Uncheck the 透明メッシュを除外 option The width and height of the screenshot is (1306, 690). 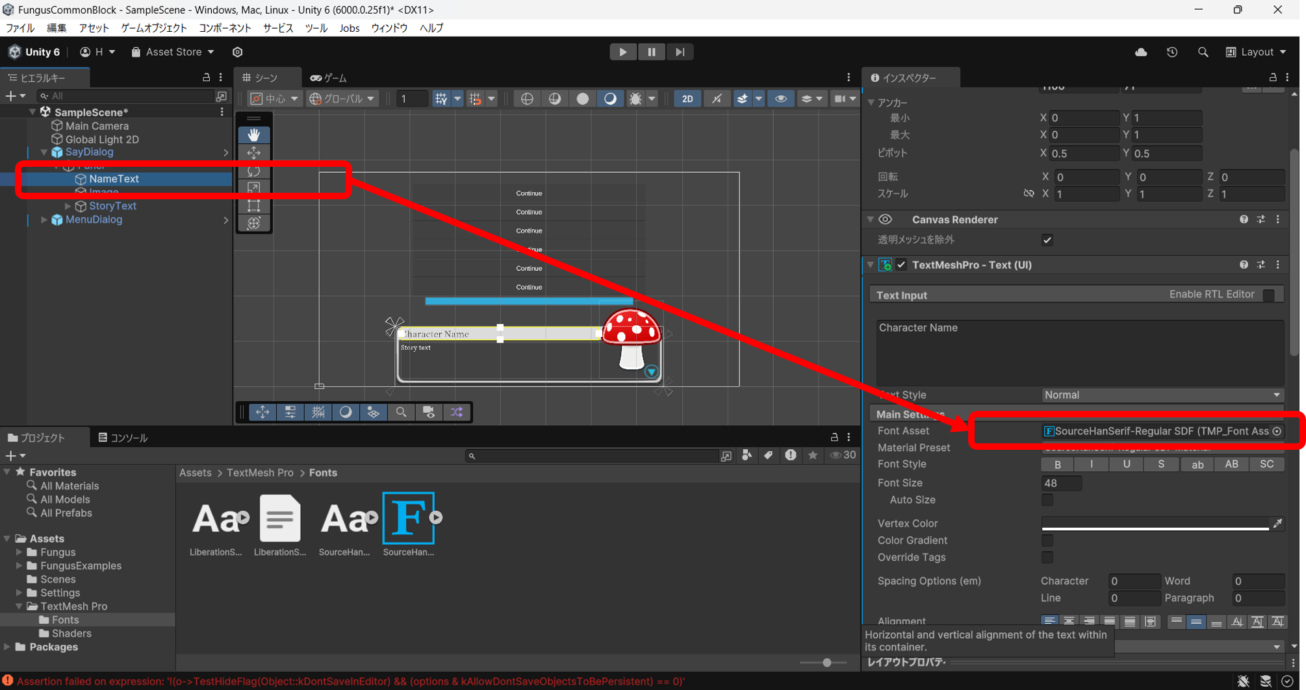(1047, 240)
